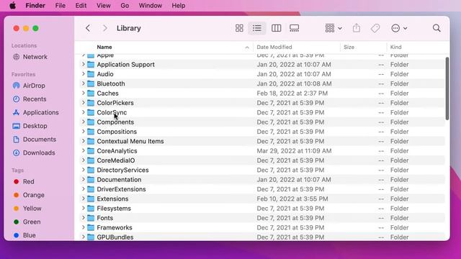
Task: Click the Tags toolbar icon
Action: pyautogui.click(x=375, y=28)
